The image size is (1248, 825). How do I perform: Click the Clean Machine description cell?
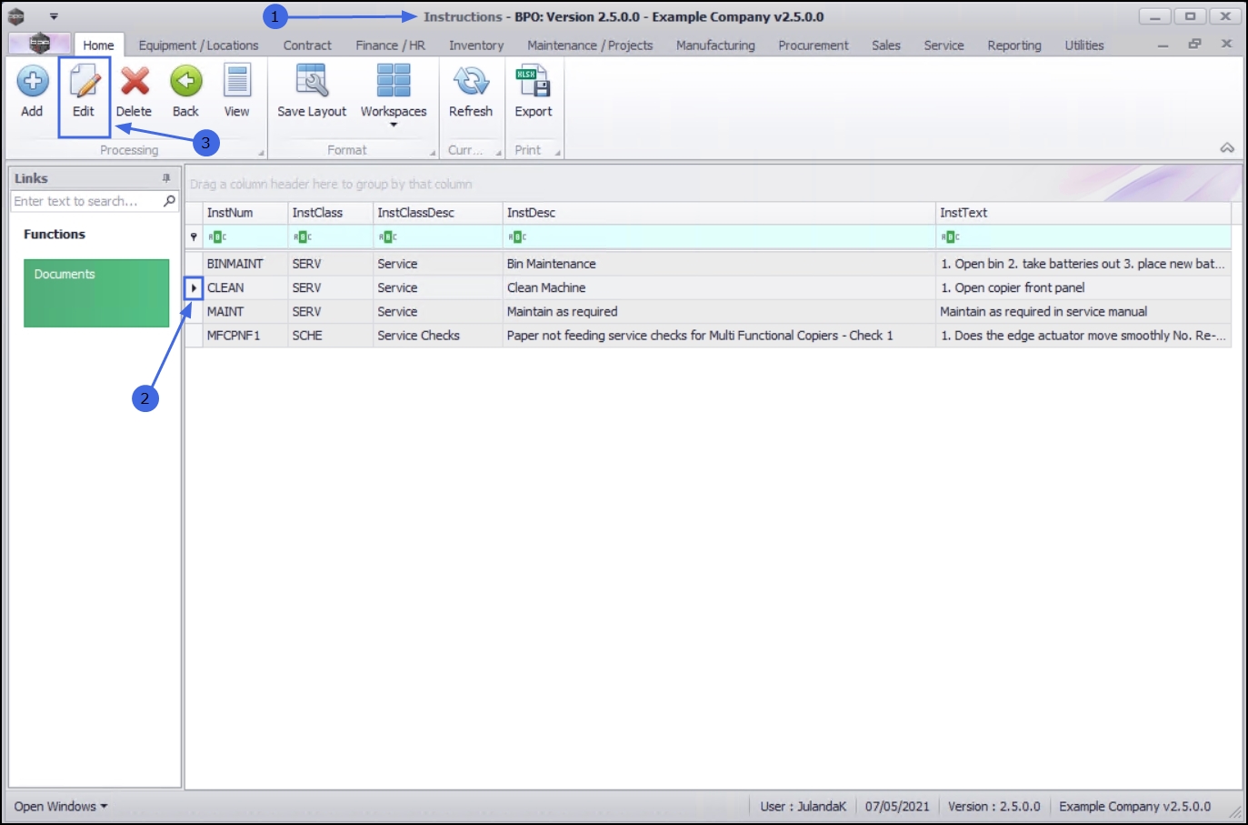[719, 287]
